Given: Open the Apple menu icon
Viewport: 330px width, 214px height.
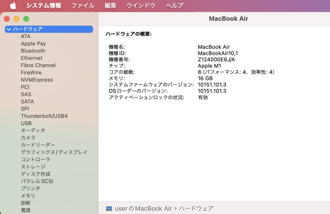Looking at the screenshot, I should 13,6.
